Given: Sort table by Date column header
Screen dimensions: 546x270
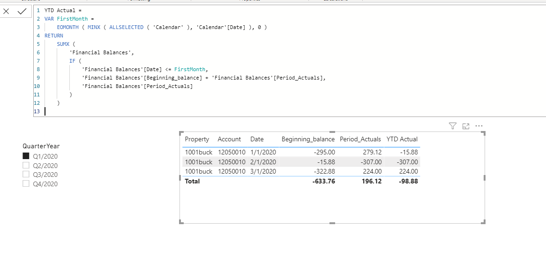Looking at the screenshot, I should click(257, 139).
